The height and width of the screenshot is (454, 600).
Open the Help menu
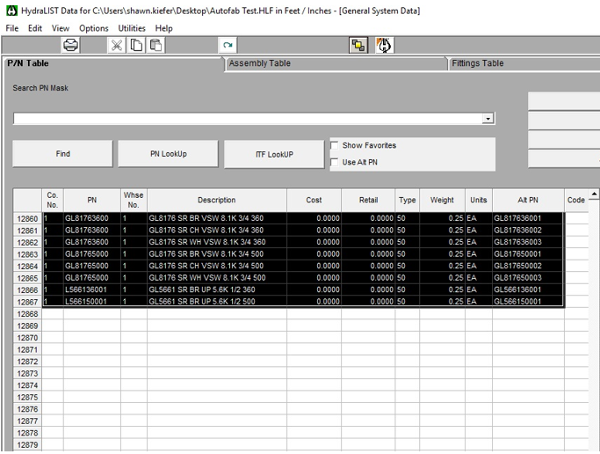tap(163, 28)
